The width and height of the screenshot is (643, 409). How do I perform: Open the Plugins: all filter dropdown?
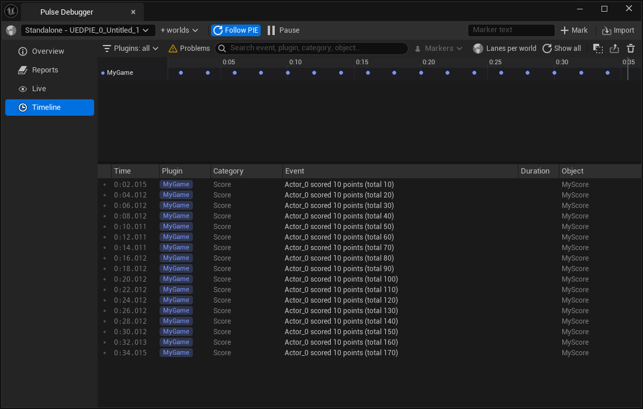click(130, 48)
